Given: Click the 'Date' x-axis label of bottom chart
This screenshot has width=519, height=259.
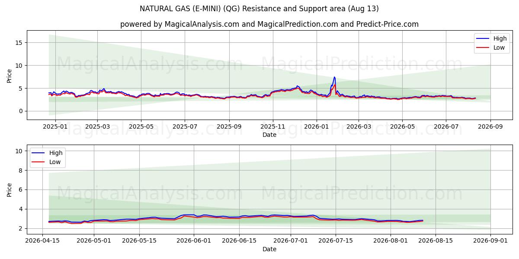Looking at the screenshot, I should (x=269, y=249).
